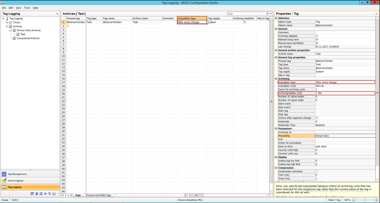380x203 pixels.
Task: Collapse the Parameters properties group
Action: (x=276, y=129)
